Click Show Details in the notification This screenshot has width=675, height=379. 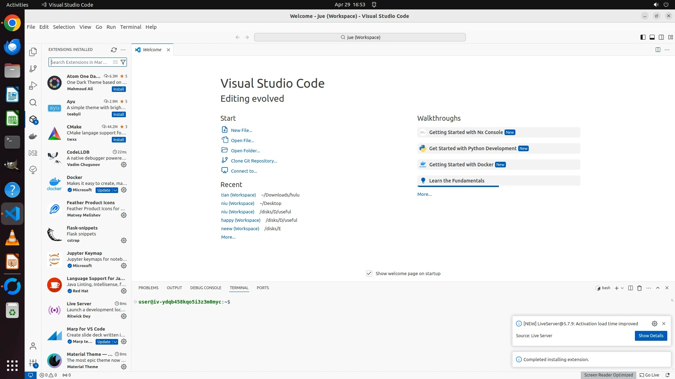(651, 336)
